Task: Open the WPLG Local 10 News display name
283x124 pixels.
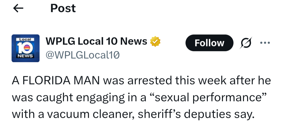Action: 96,41
